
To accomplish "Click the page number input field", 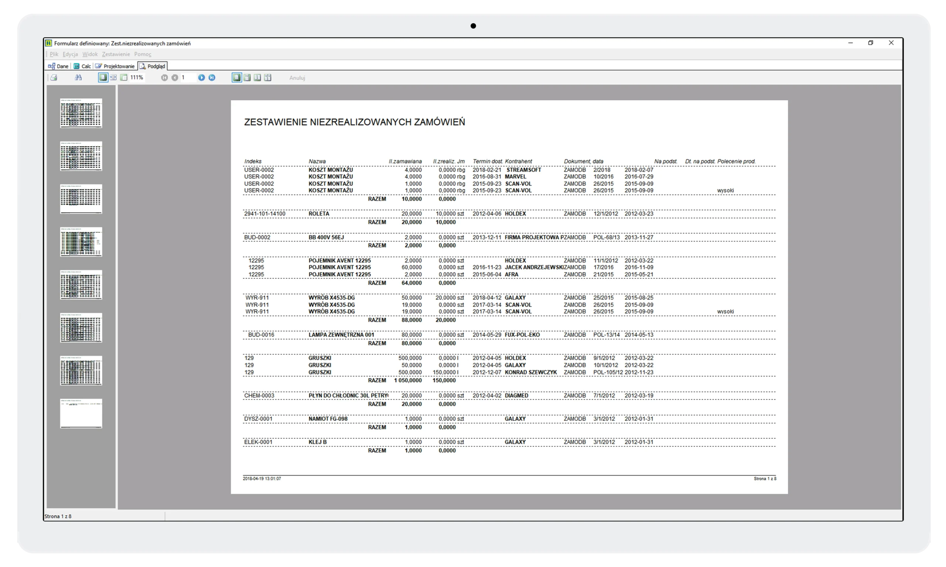I will [187, 78].
